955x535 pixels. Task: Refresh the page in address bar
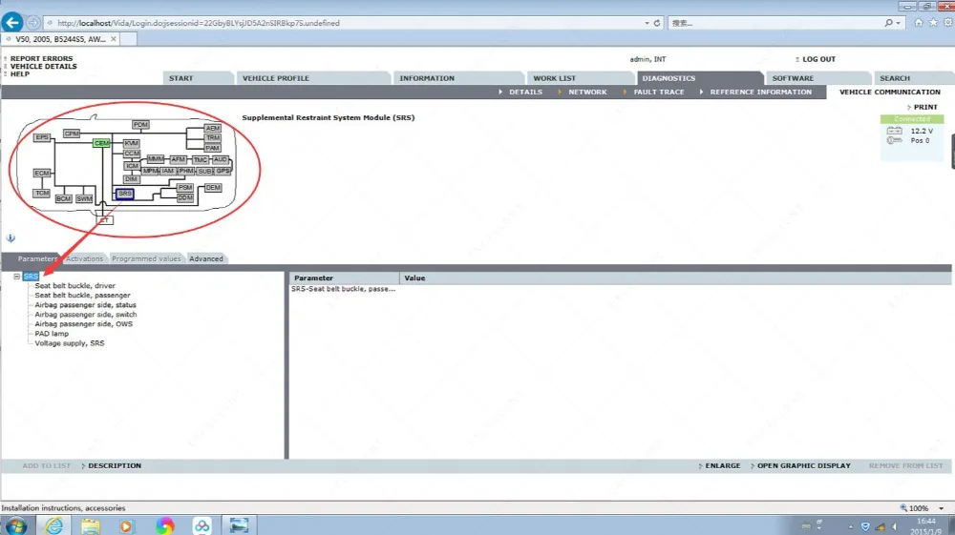pyautogui.click(x=657, y=23)
